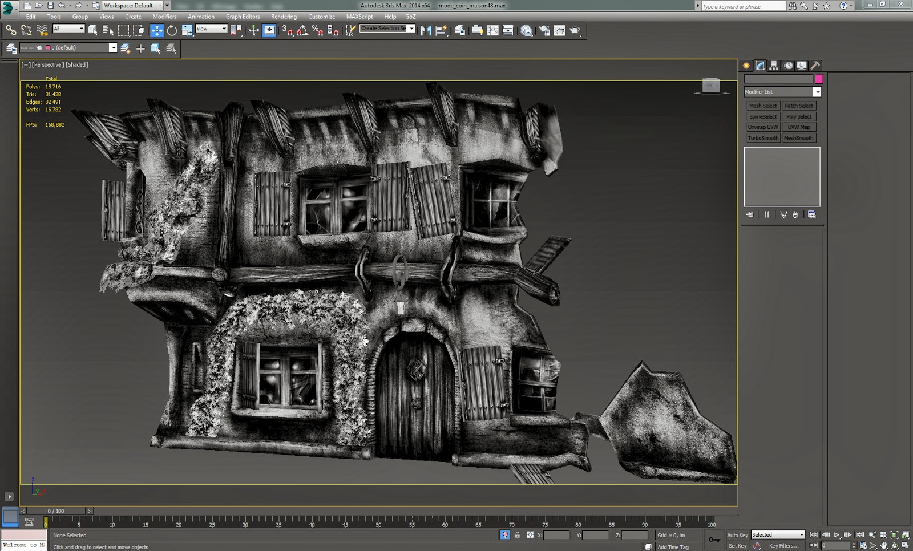This screenshot has height=551, width=913.
Task: Open the Rendering menu
Action: coord(284,17)
